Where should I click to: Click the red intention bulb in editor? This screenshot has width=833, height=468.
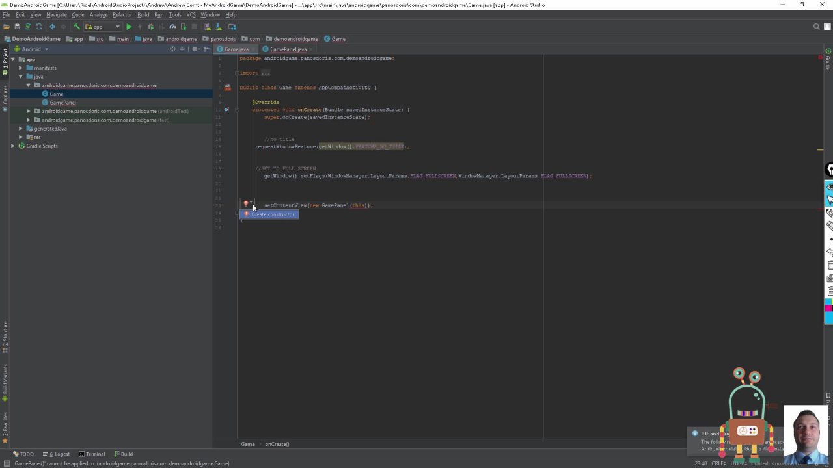tap(246, 204)
